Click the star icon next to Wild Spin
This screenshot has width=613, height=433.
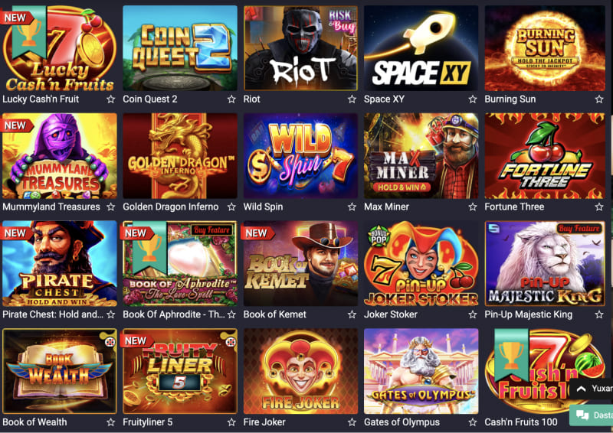(352, 207)
